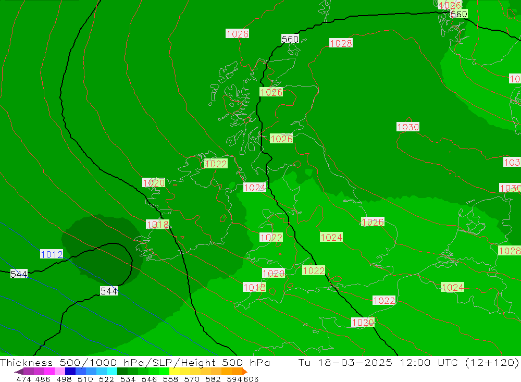This screenshot has width=521, height=382.
Task: Click the 1022 label over northern France
Action: pos(384,301)
